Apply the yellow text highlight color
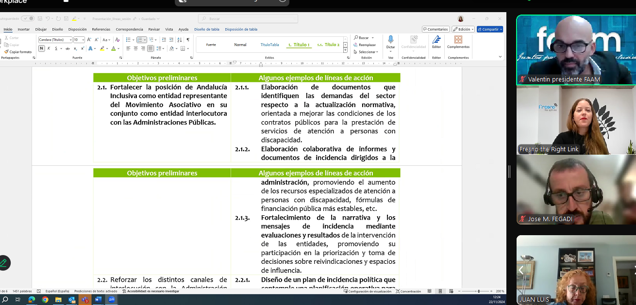Viewport: 636px width, 305px height. (x=102, y=48)
